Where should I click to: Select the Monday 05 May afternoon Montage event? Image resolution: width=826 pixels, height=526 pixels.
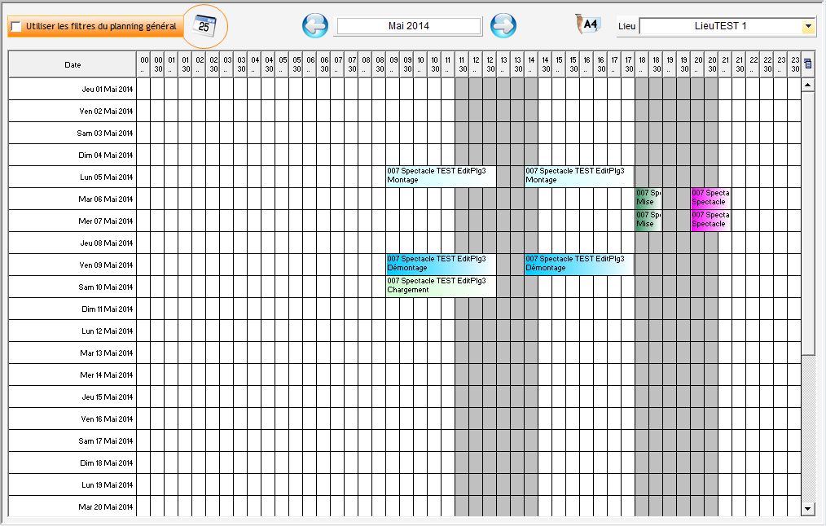pyautogui.click(x=578, y=176)
